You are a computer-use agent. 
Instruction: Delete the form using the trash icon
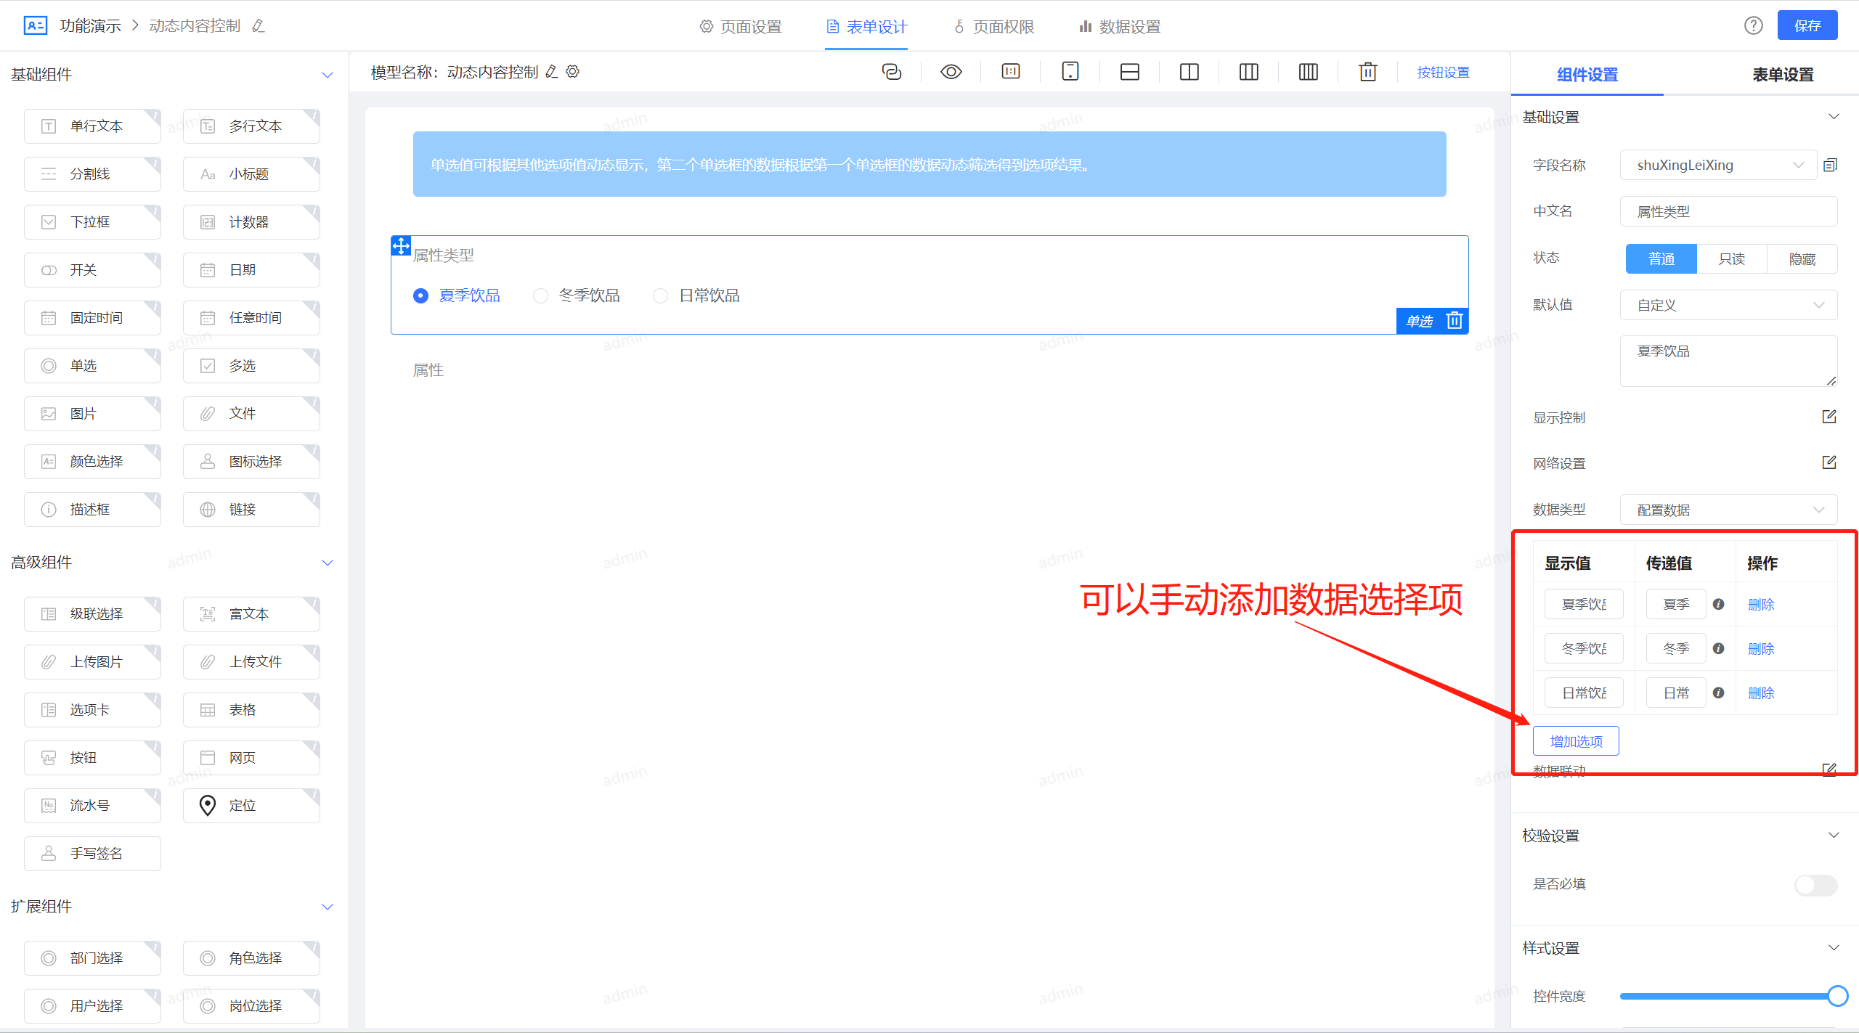[1367, 71]
